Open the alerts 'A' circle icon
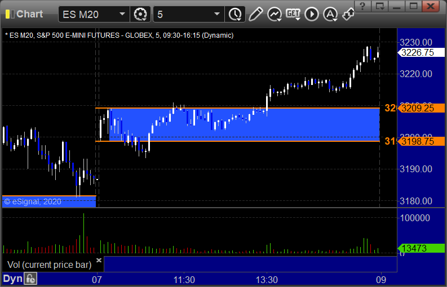Image resolution: width=447 pixels, height=287 pixels. pyautogui.click(x=330, y=14)
